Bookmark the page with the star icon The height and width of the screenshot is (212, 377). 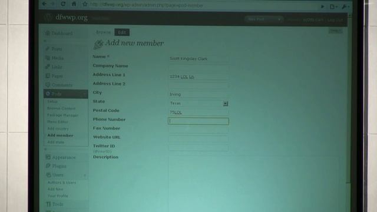[85, 4]
